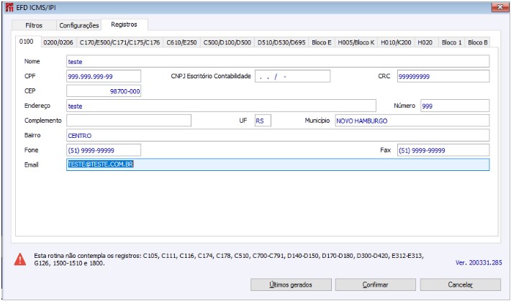This screenshot has width=511, height=301.
Task: Open the 0200/0206 tab
Action: pos(58,42)
